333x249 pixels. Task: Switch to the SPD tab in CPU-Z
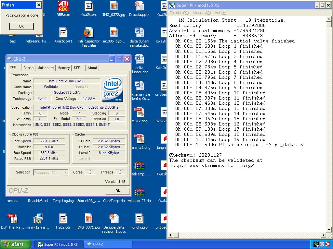pyautogui.click(x=77, y=68)
